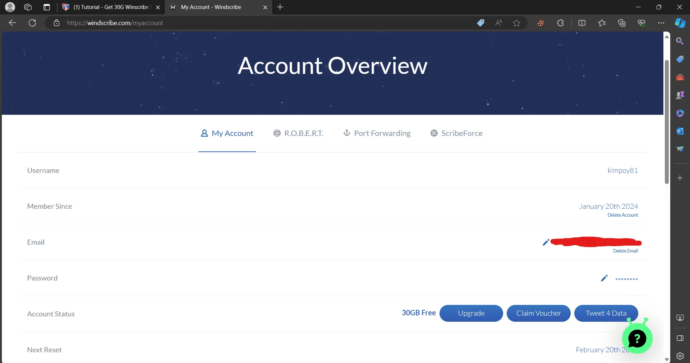690x363 pixels.
Task: Take a web capture screenshot icon
Action: point(680,318)
